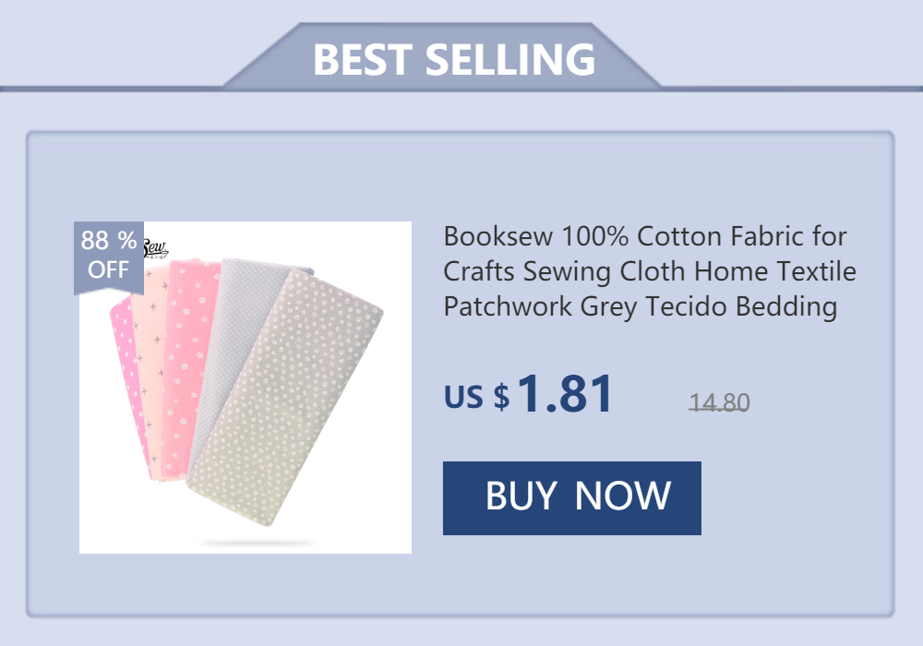
Task: Open the title line starting with 'Booksew 100% Cotton'
Action: tap(645, 236)
